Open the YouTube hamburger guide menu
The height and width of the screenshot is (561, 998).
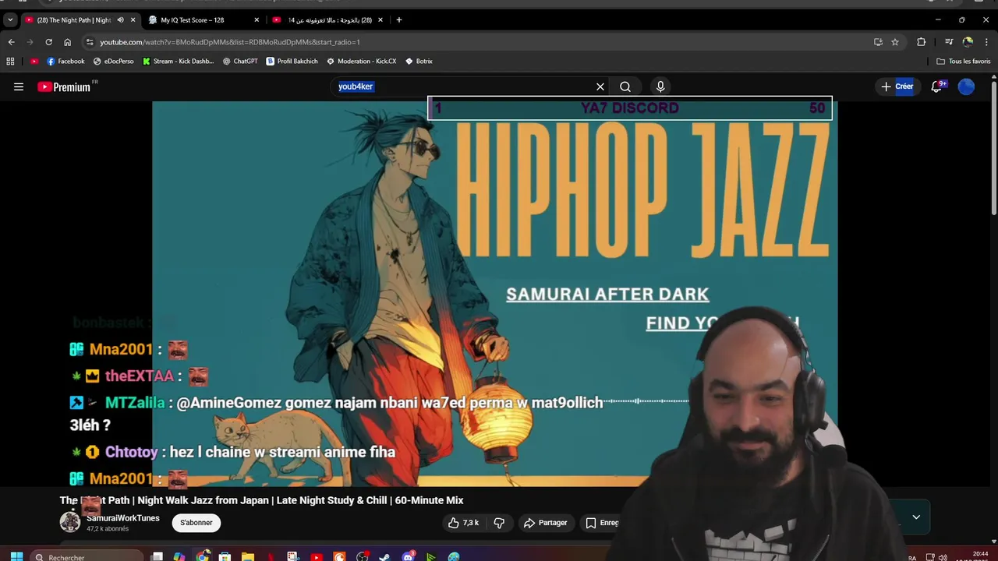pos(19,86)
